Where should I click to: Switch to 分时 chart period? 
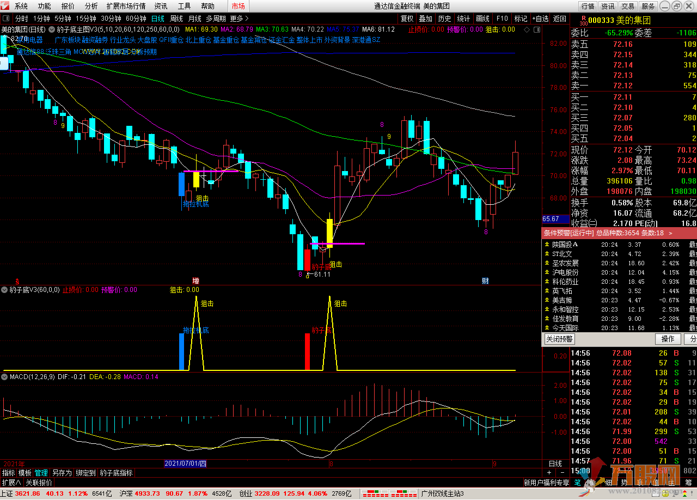(x=21, y=19)
